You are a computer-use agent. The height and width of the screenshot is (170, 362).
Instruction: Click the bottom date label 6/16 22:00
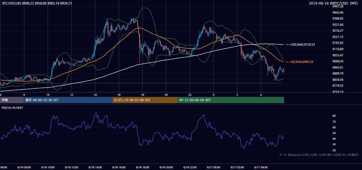[x=190, y=167]
